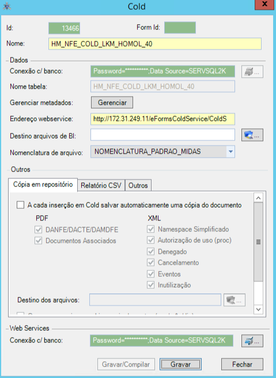Toggle the DANFE/DACTE/DAMDFE checkbox

pos(39,230)
